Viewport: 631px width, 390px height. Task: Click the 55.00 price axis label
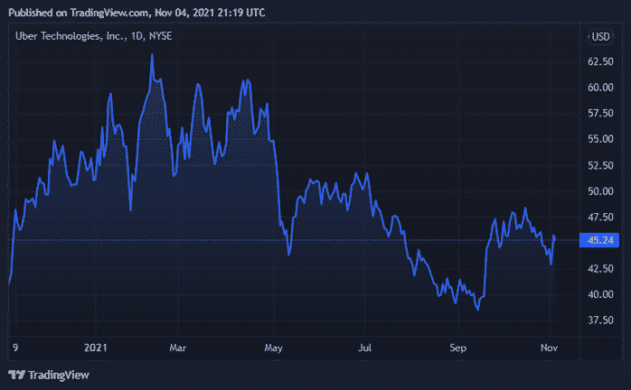click(600, 139)
